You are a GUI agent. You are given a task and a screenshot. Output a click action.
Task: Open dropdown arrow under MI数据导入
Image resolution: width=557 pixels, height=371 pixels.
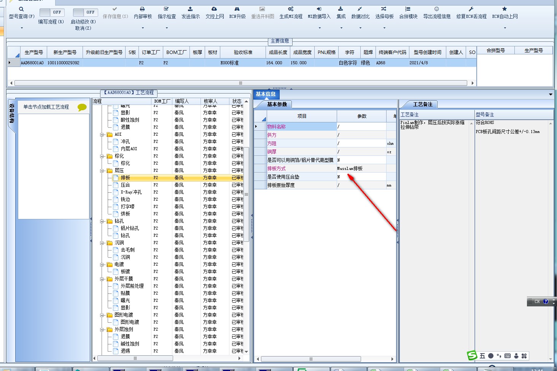pos(319,28)
